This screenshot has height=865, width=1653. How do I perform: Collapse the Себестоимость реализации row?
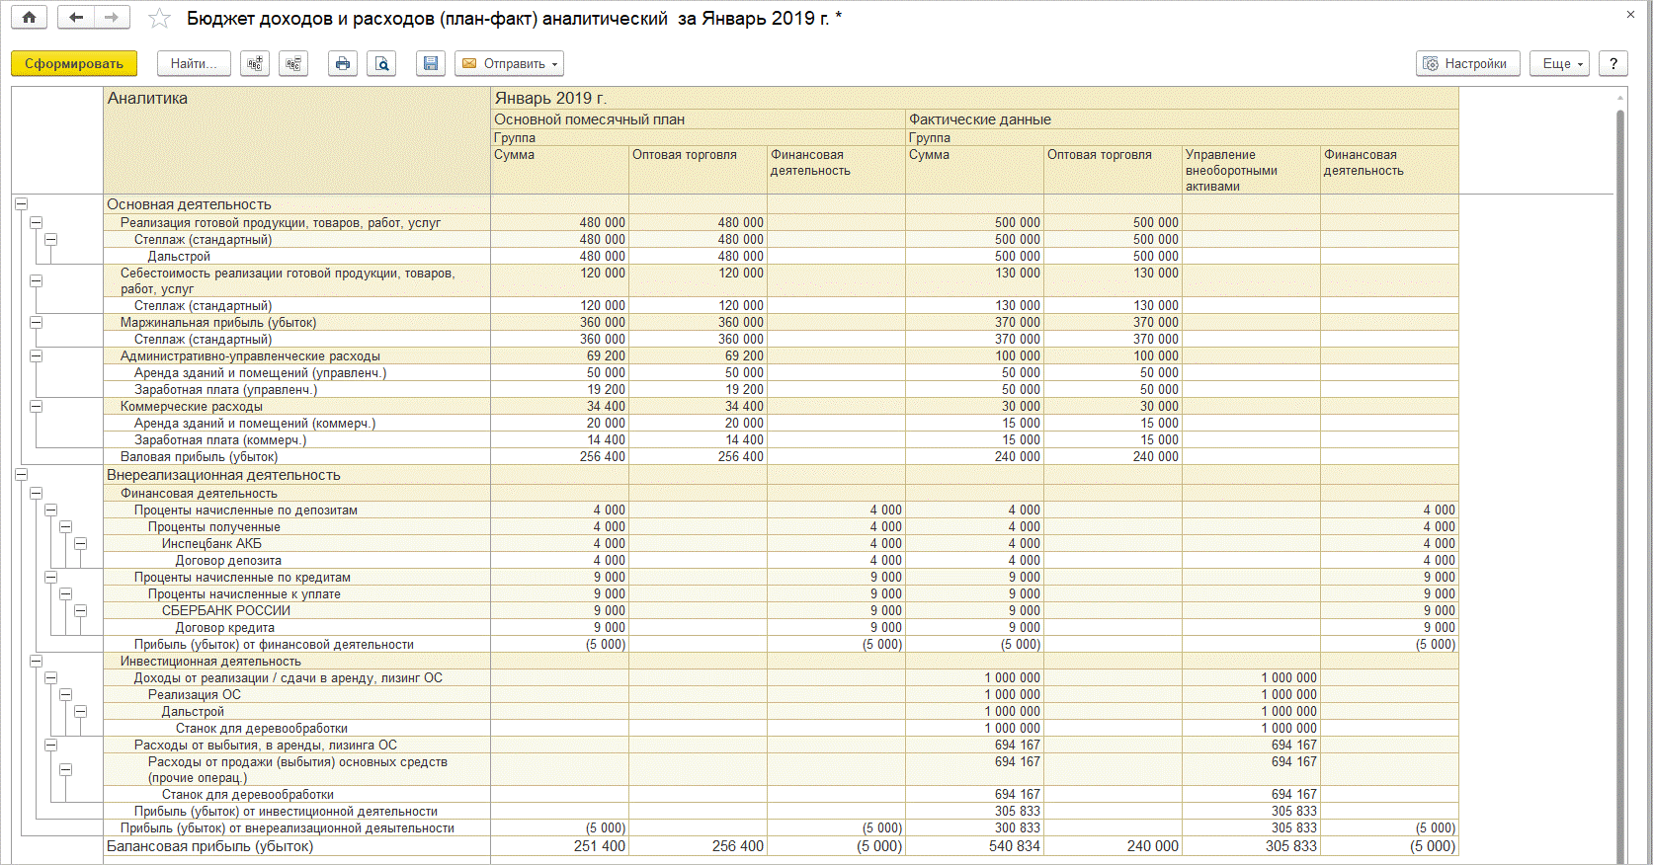tap(36, 280)
